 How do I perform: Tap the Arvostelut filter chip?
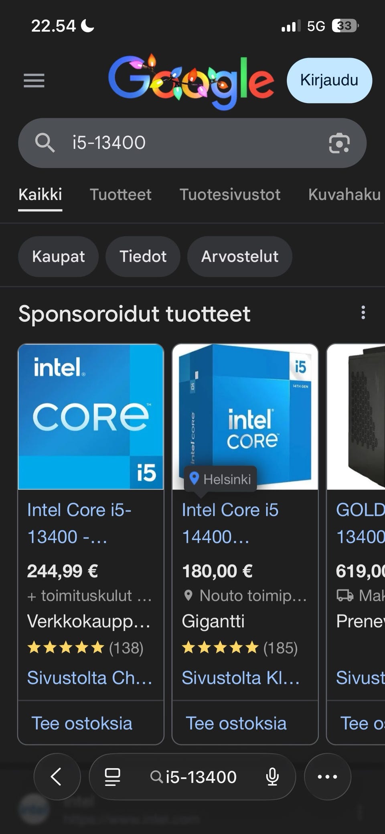239,256
